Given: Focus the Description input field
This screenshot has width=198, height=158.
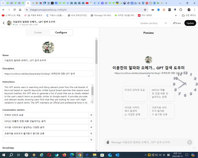Looking at the screenshot, I should (48, 73).
